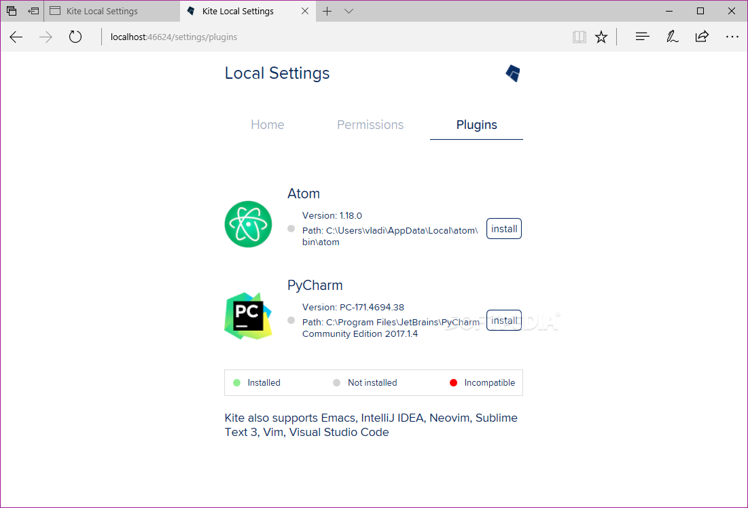
Task: Click Version: 1.18.0 text
Action: point(332,215)
